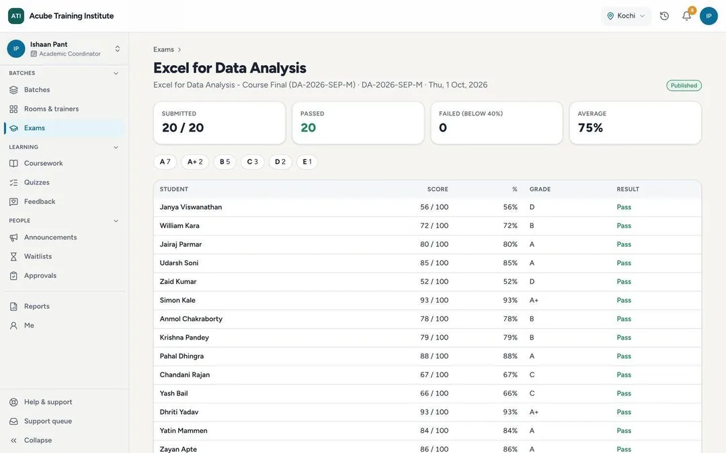The image size is (726, 453).
Task: Select the Simon Kale student row
Action: (x=428, y=300)
